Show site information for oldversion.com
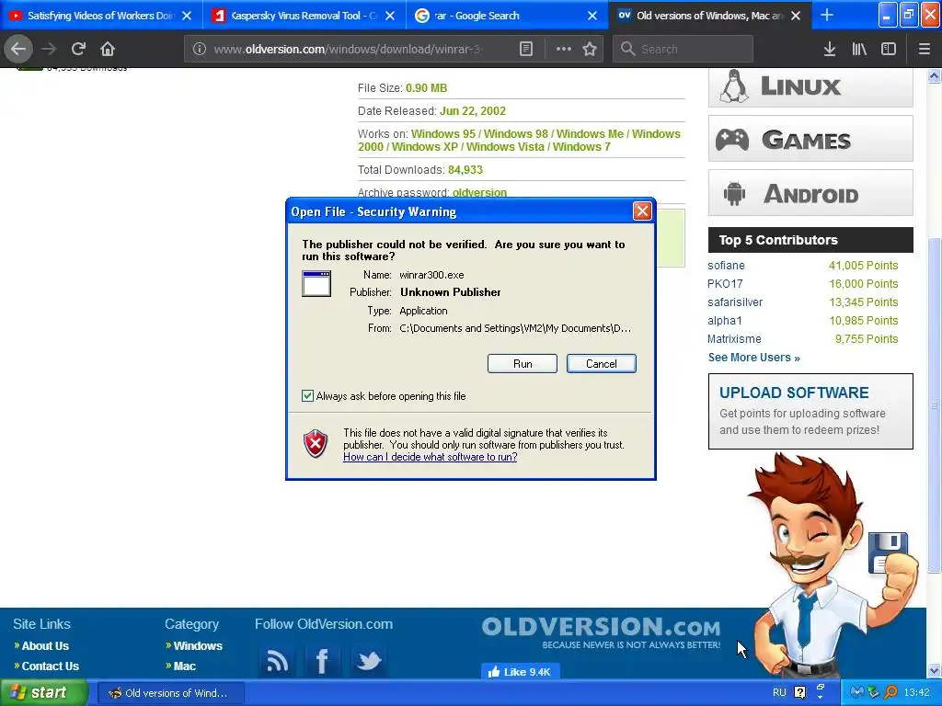This screenshot has height=706, width=942. click(x=200, y=50)
